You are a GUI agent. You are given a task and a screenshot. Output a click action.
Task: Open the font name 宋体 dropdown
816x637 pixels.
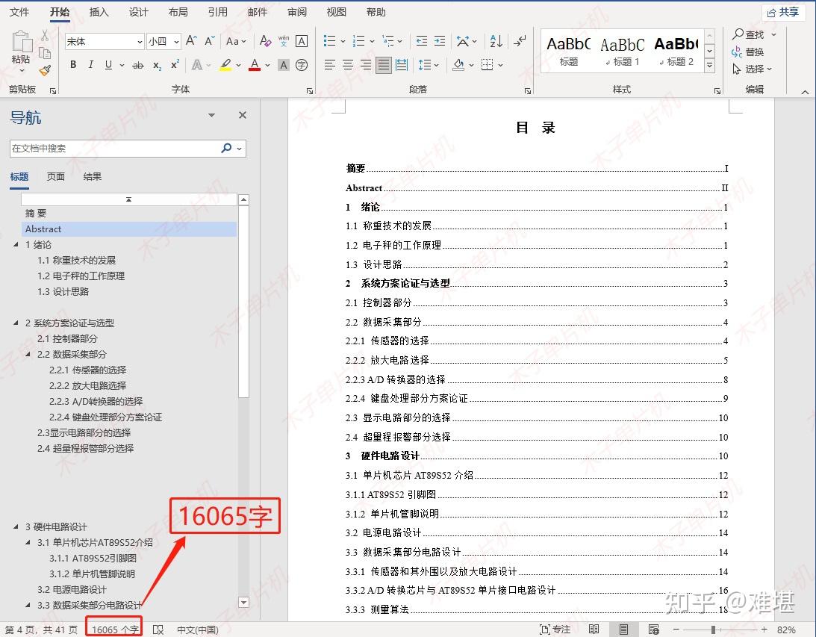click(140, 41)
